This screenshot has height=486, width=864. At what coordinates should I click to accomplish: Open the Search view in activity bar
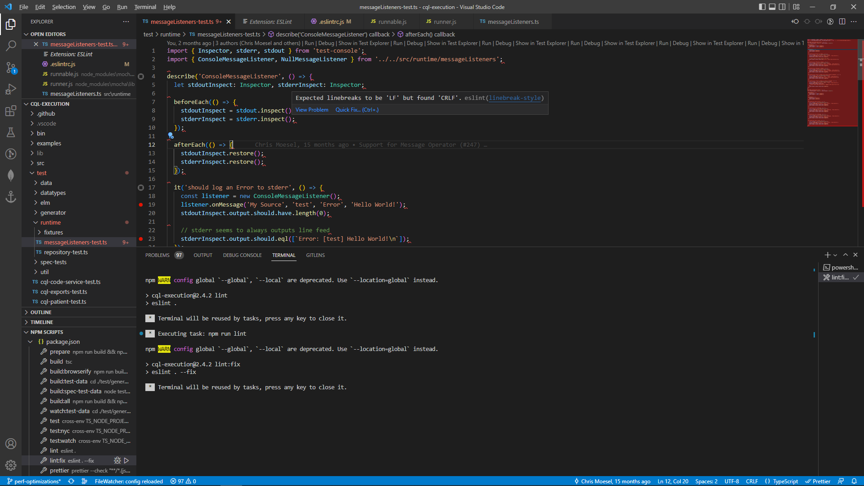click(x=11, y=46)
